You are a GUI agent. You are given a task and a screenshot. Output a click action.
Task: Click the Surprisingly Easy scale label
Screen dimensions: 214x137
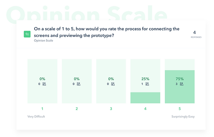point(183,117)
